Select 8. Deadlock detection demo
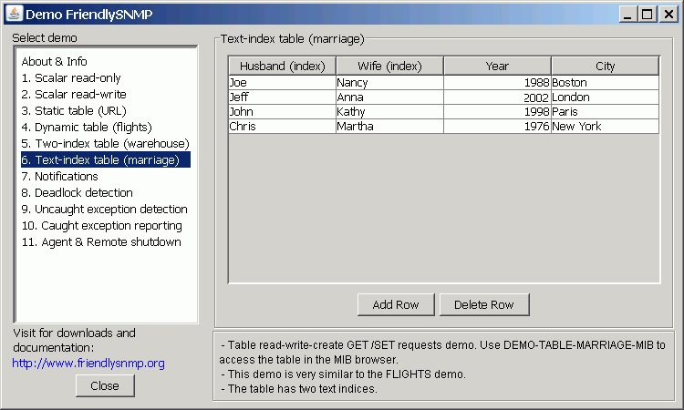The height and width of the screenshot is (410, 684). click(x=106, y=192)
